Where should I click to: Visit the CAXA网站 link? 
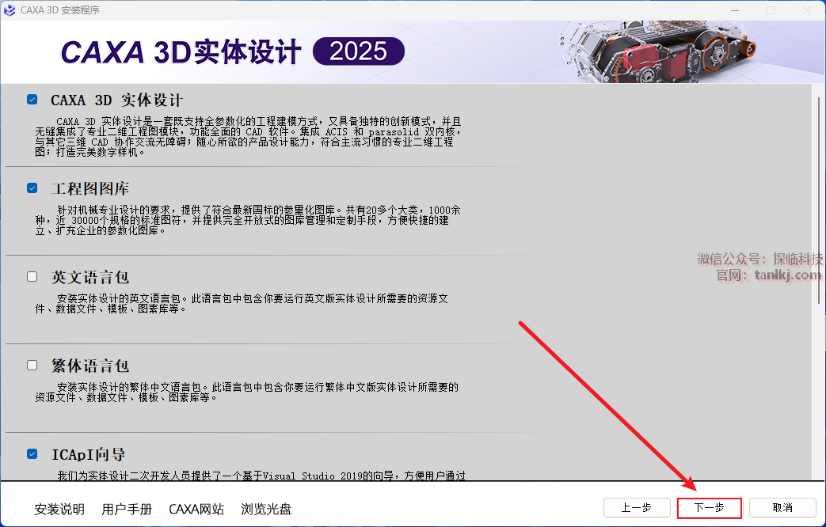(196, 509)
